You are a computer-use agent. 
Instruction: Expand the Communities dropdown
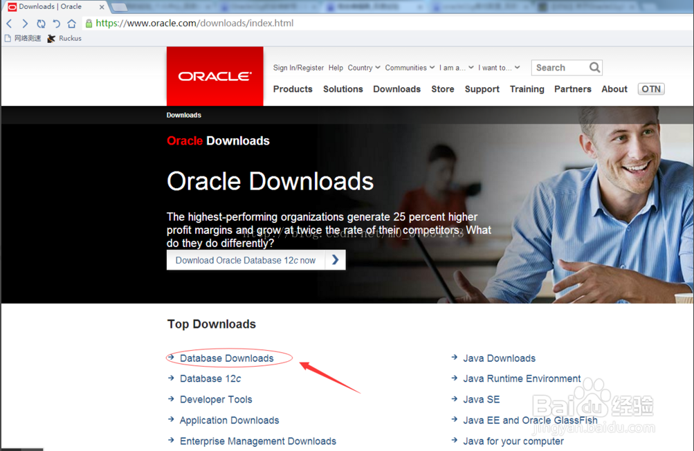410,68
